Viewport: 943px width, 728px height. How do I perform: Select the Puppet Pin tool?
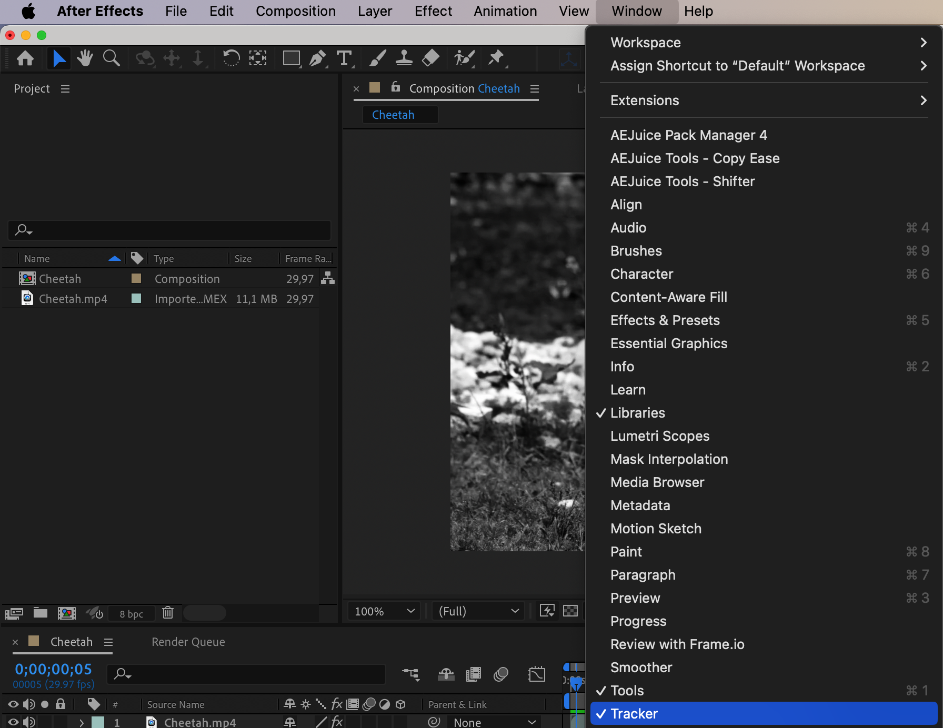(496, 58)
